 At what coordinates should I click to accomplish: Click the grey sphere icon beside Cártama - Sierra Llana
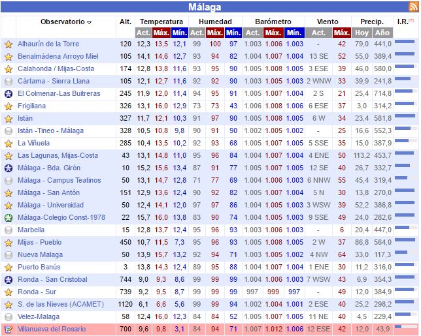[8, 82]
